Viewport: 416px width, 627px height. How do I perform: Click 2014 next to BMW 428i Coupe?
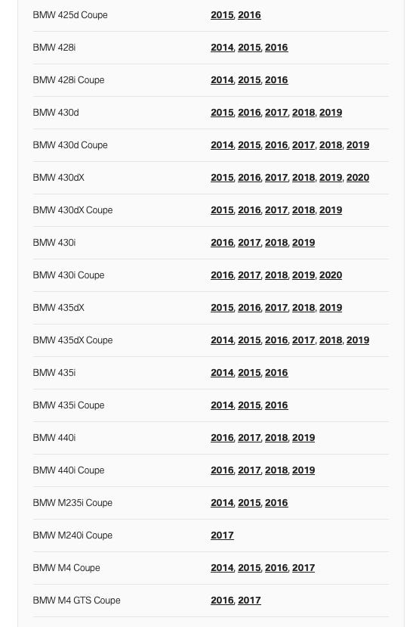tap(222, 80)
